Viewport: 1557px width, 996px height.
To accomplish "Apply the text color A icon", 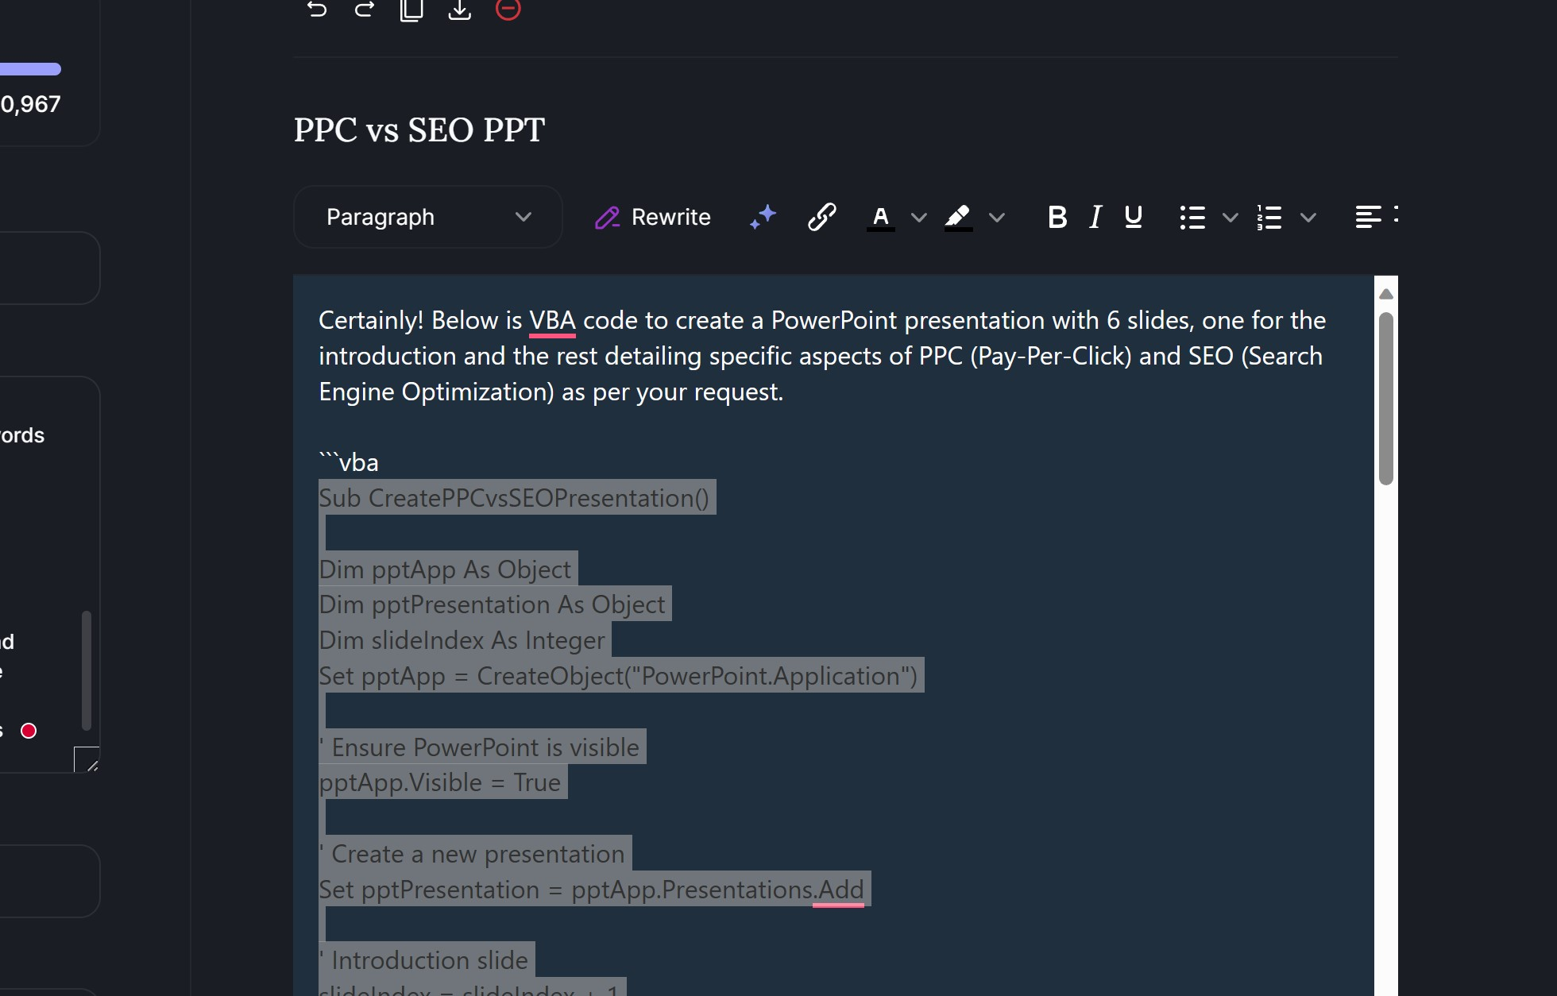I will [880, 217].
